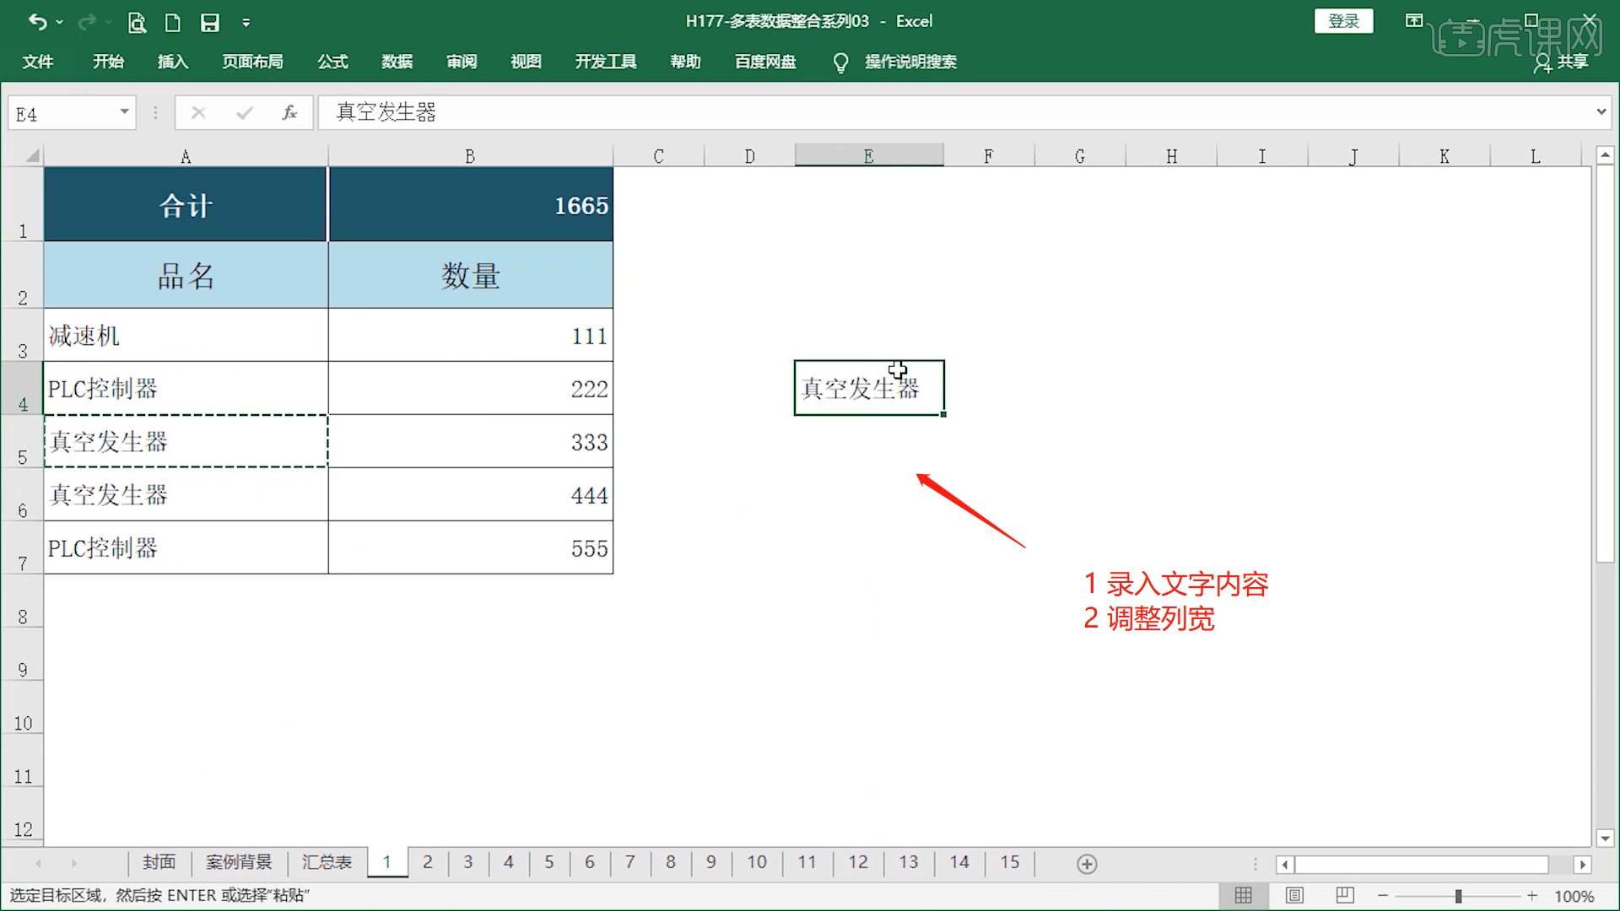Select column A header

pos(186,156)
